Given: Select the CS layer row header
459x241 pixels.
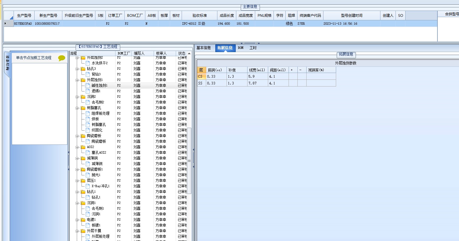Looking at the screenshot, I should click(x=201, y=77).
